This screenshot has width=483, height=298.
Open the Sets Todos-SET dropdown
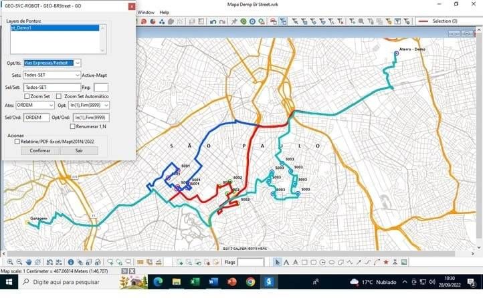coord(78,75)
